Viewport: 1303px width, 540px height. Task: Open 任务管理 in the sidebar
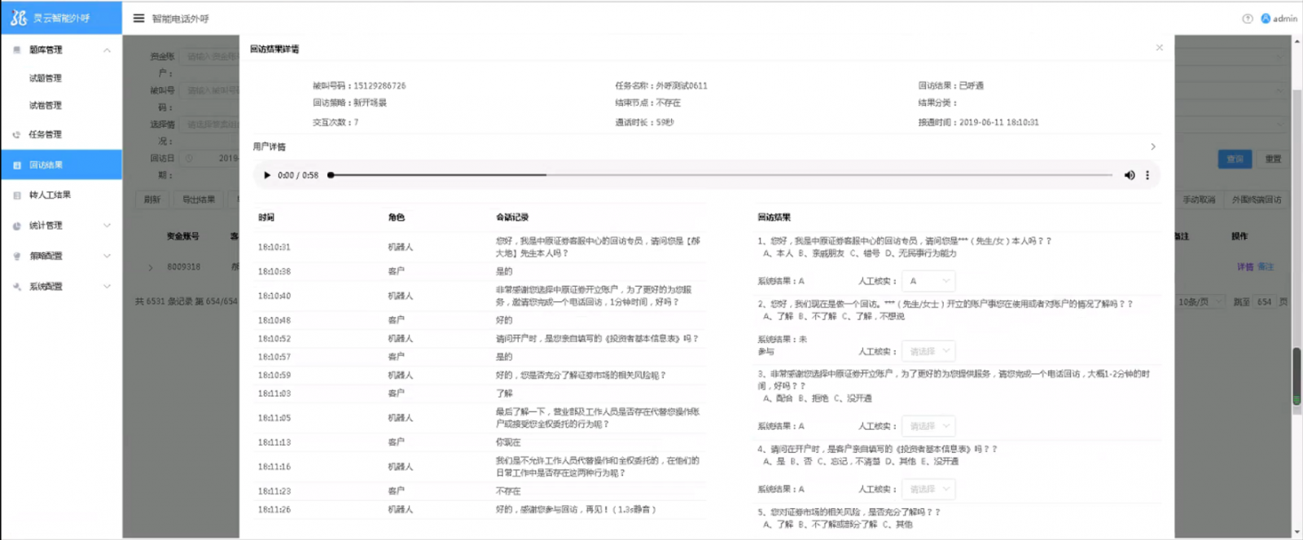point(46,134)
